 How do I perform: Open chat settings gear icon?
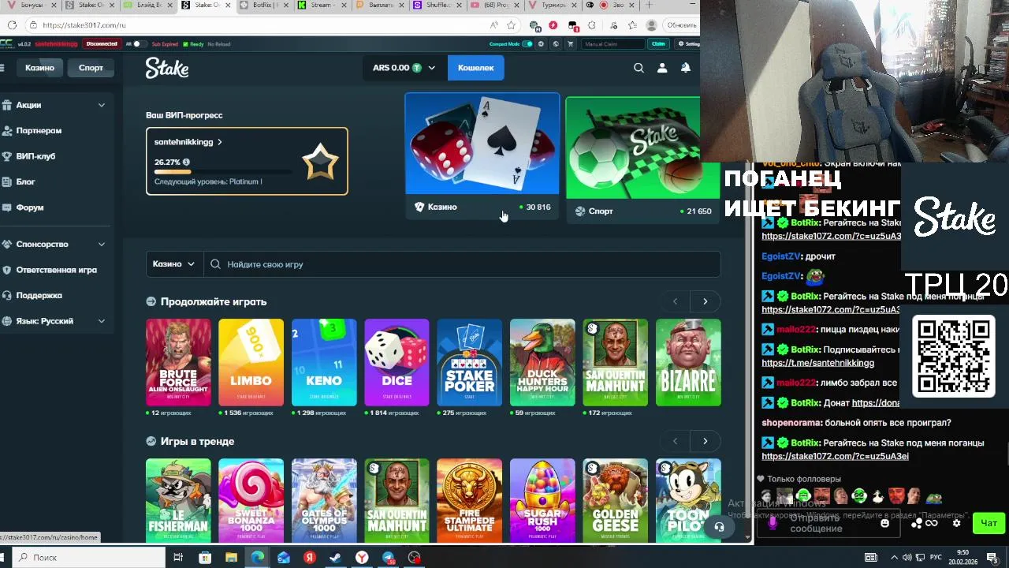[x=957, y=523]
